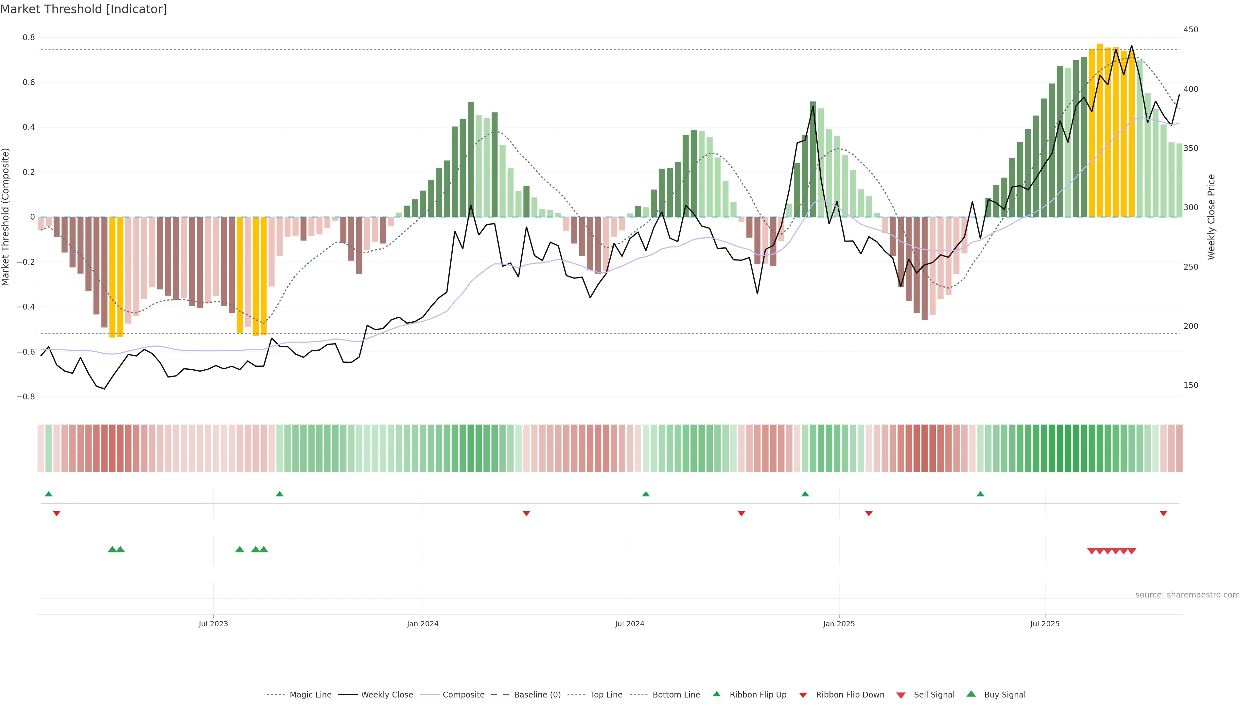Click the Weekly Close Price axis title
This screenshot has width=1256, height=706.
1211,217
